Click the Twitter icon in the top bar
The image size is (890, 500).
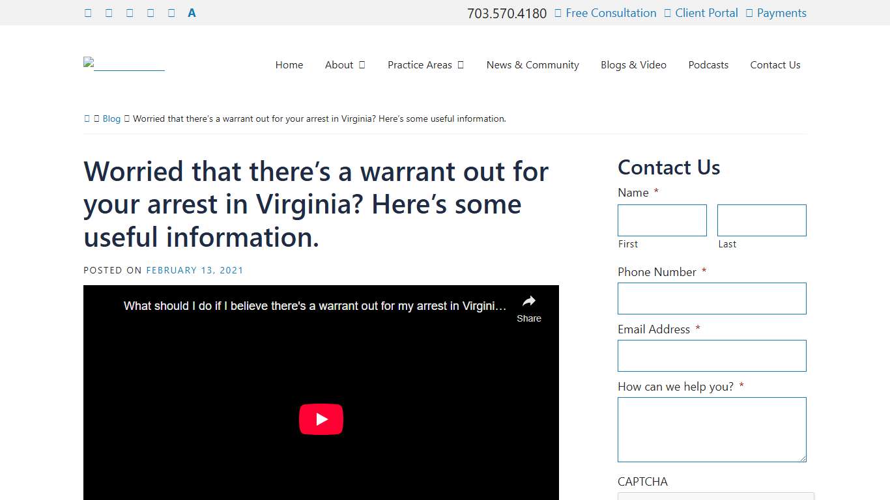pos(109,12)
